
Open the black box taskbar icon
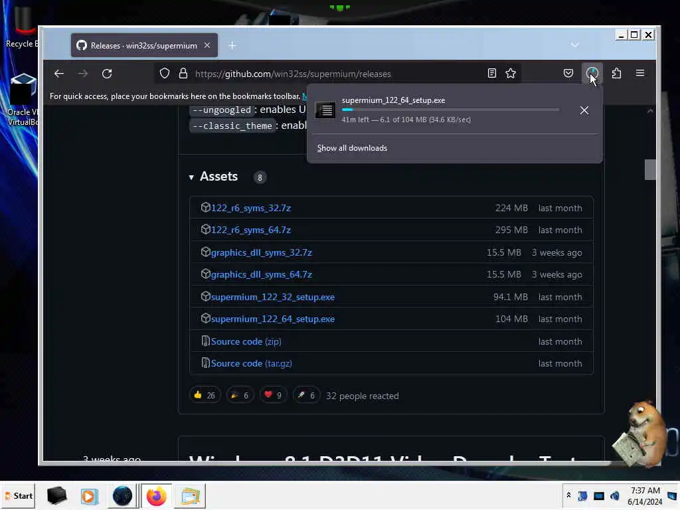coord(56,496)
